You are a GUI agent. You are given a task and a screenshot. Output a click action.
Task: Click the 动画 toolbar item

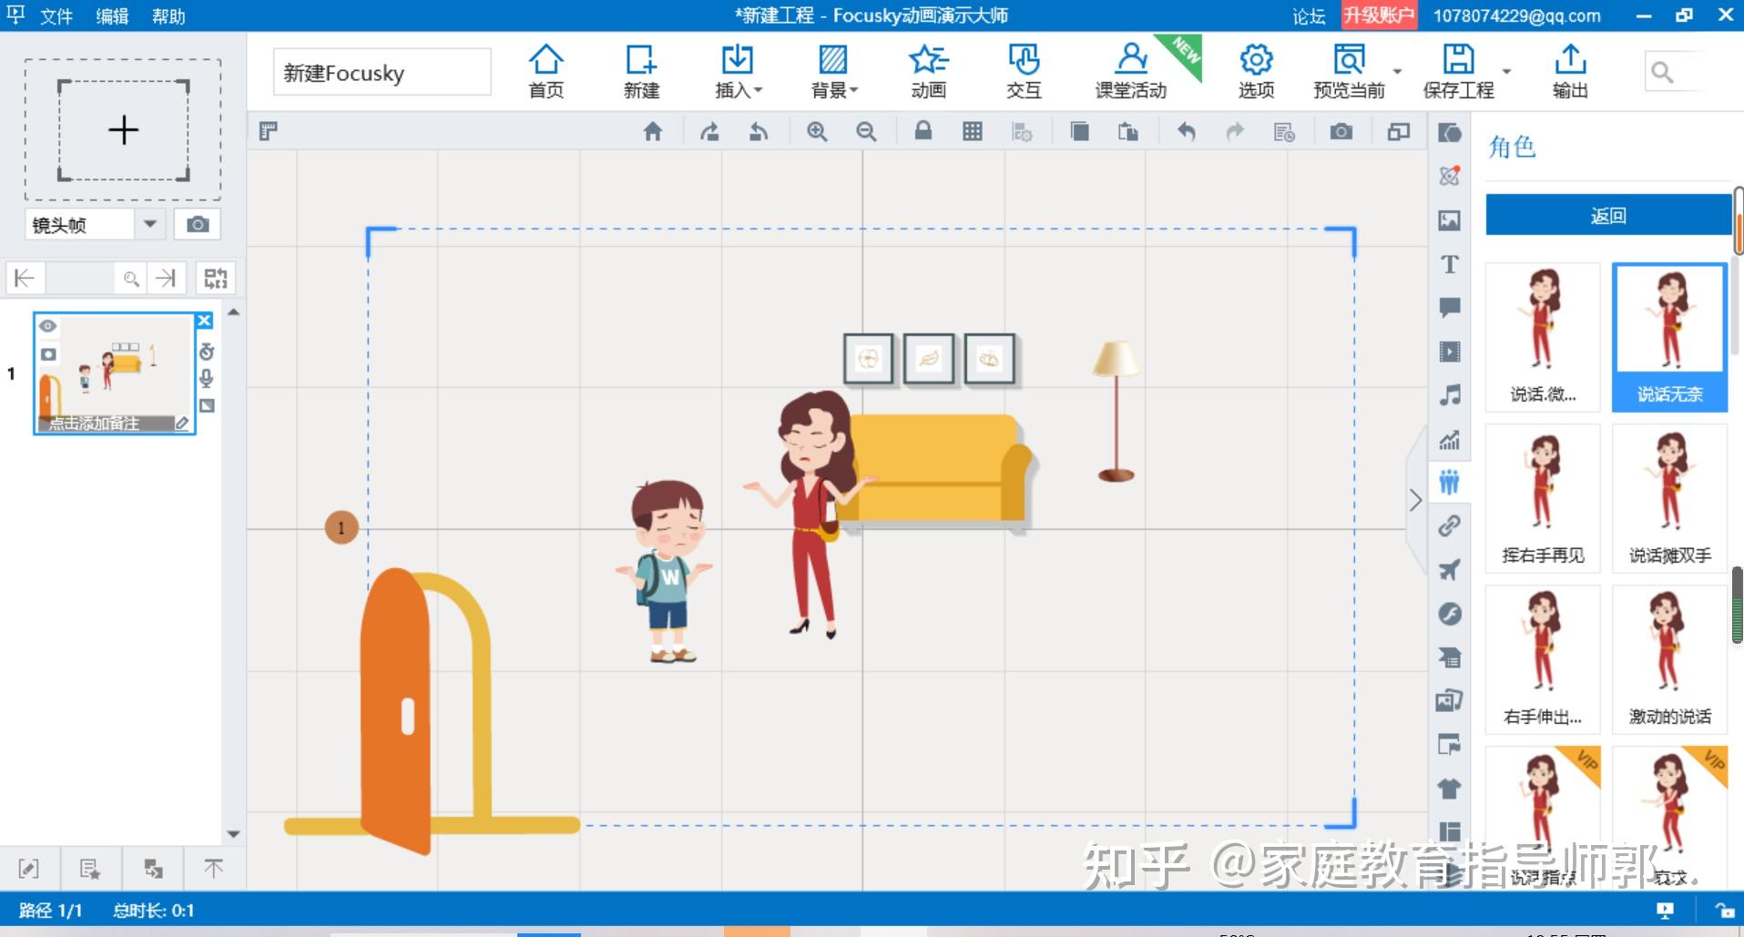(x=928, y=71)
